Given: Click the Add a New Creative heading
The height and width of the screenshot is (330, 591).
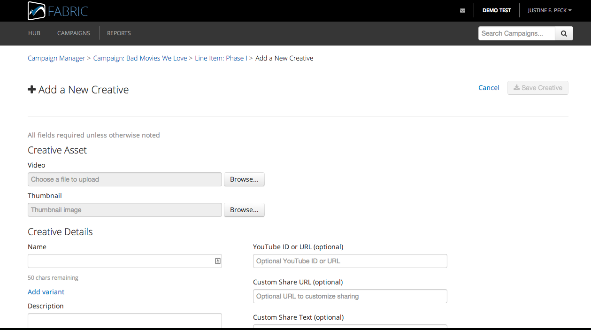Looking at the screenshot, I should pos(78,90).
